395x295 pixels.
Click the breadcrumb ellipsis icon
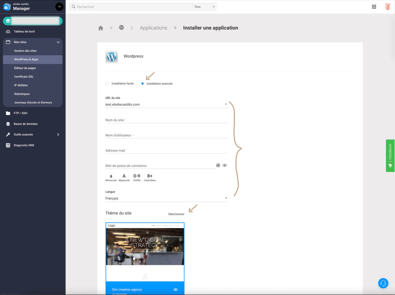click(122, 27)
